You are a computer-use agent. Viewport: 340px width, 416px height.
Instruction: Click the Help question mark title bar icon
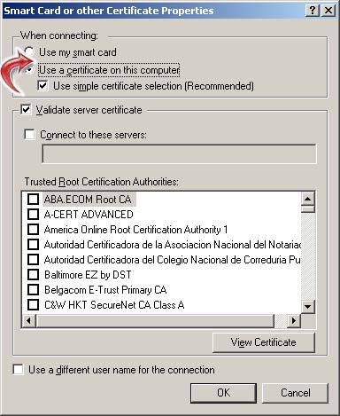pyautogui.click(x=313, y=11)
